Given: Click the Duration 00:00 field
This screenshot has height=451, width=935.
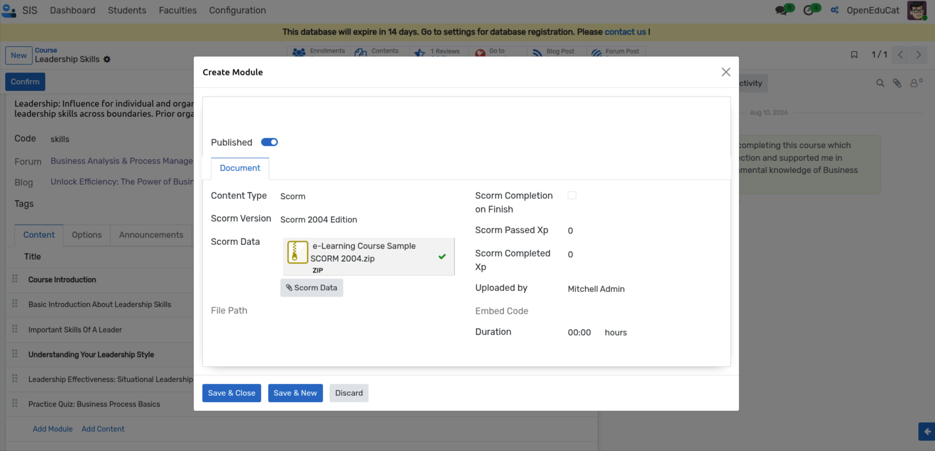Looking at the screenshot, I should pos(579,333).
